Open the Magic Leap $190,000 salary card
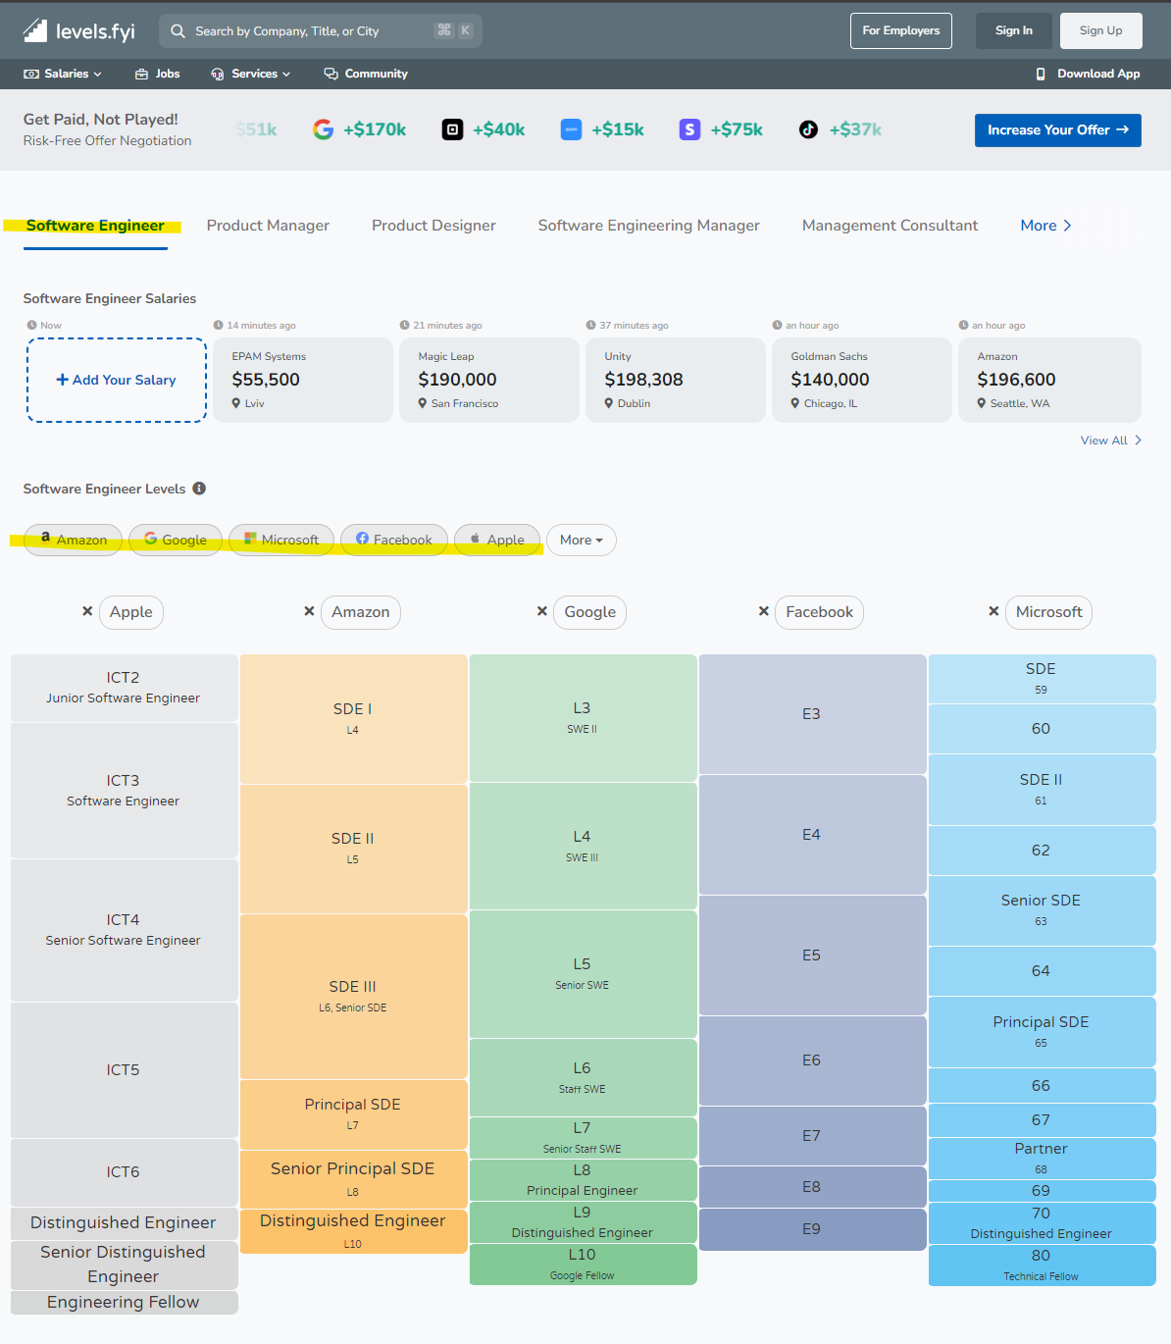This screenshot has width=1171, height=1344. 489,381
